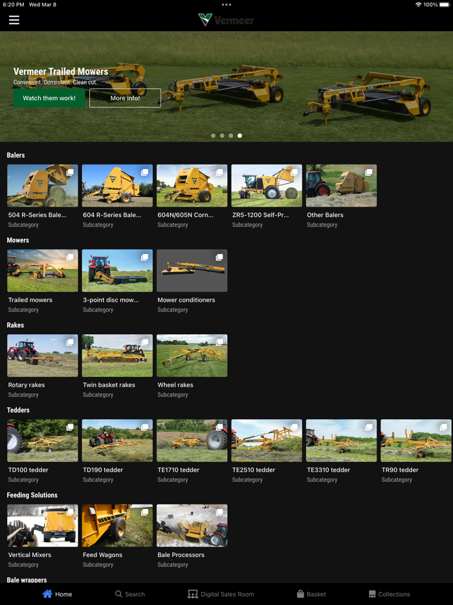Click the Rakes section heading

click(16, 325)
